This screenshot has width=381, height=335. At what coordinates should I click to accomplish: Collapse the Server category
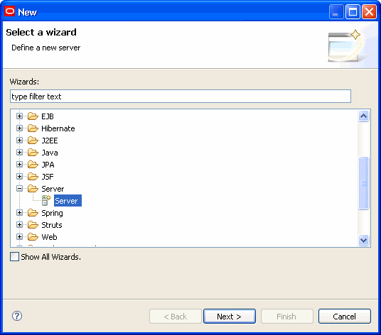[19, 189]
